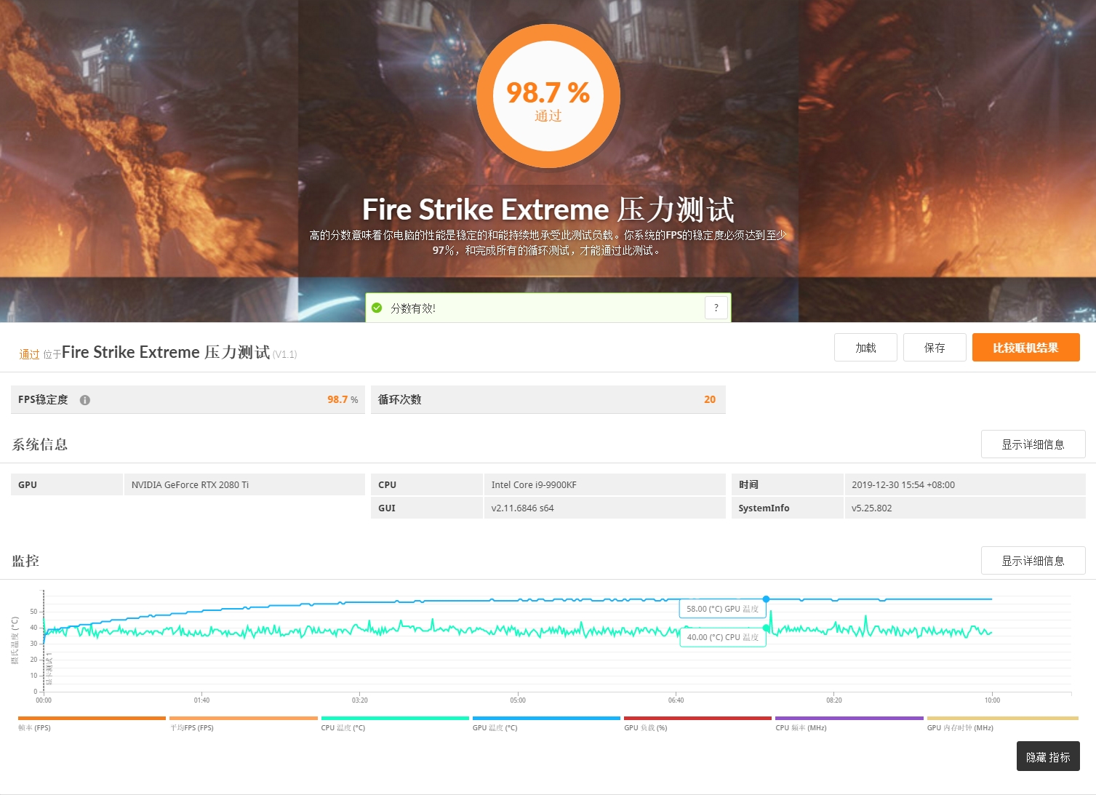
Task: Click the GPU temperature data point on chart
Action: pyautogui.click(x=766, y=599)
